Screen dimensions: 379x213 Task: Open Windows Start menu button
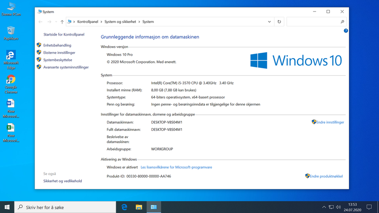click(7, 207)
